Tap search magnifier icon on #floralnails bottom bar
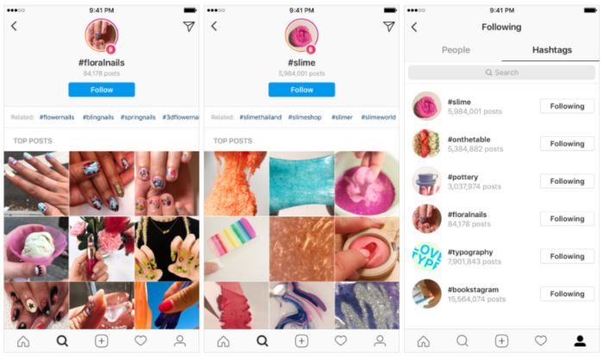 pyautogui.click(x=62, y=341)
